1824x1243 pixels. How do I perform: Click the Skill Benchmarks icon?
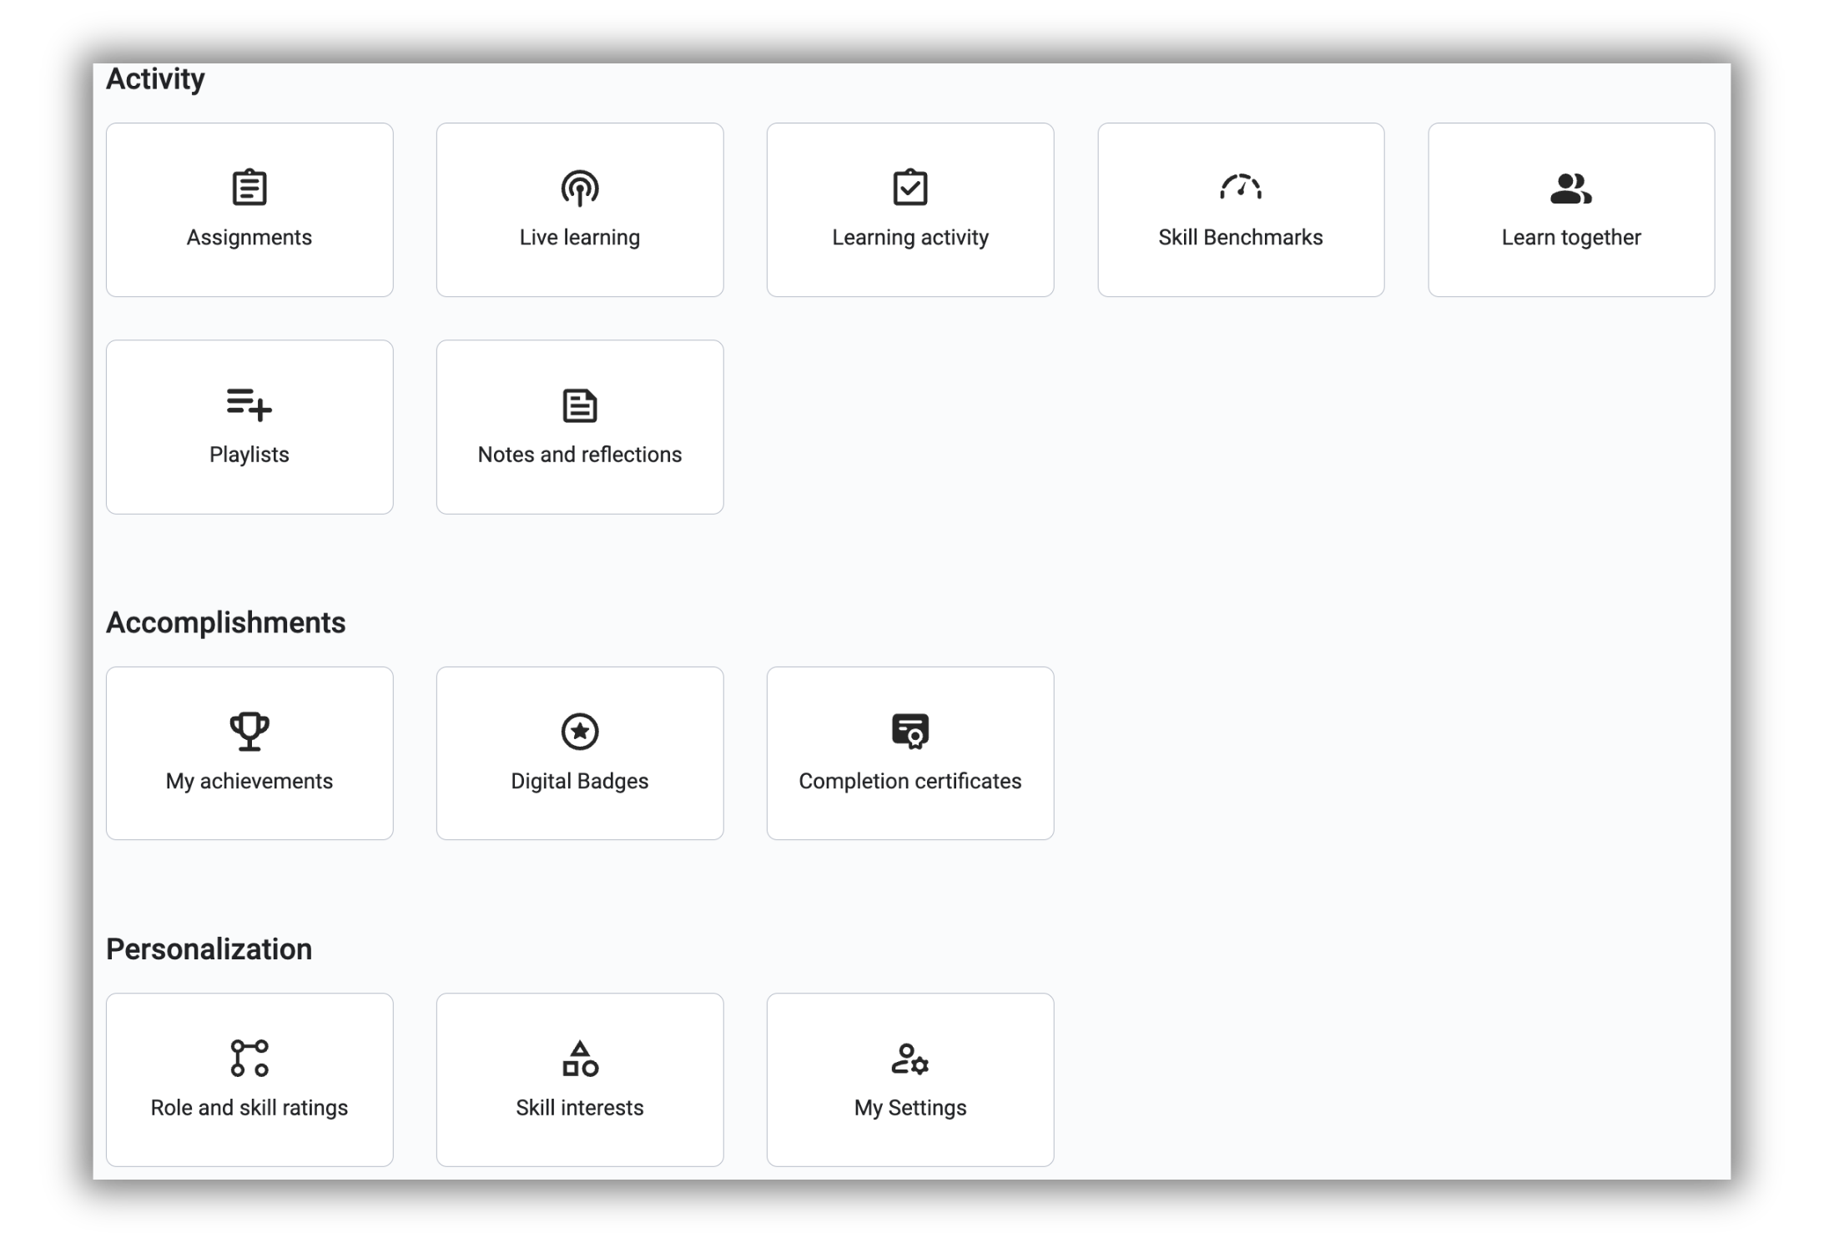1239,187
